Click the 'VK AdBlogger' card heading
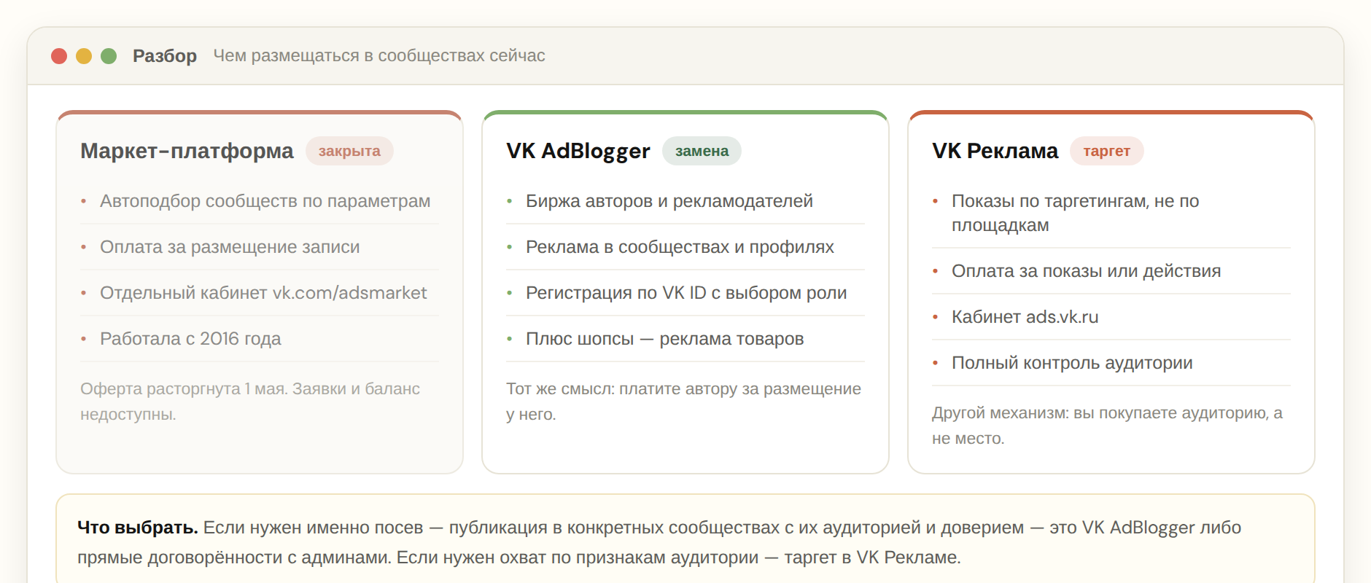 click(578, 151)
